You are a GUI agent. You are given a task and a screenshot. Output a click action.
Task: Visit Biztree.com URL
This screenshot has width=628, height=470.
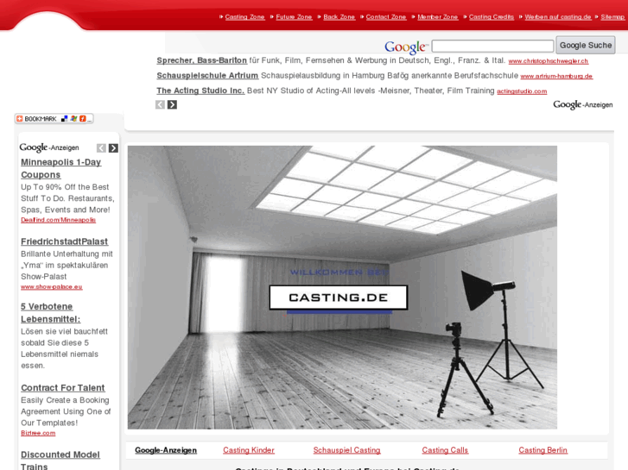click(x=38, y=433)
